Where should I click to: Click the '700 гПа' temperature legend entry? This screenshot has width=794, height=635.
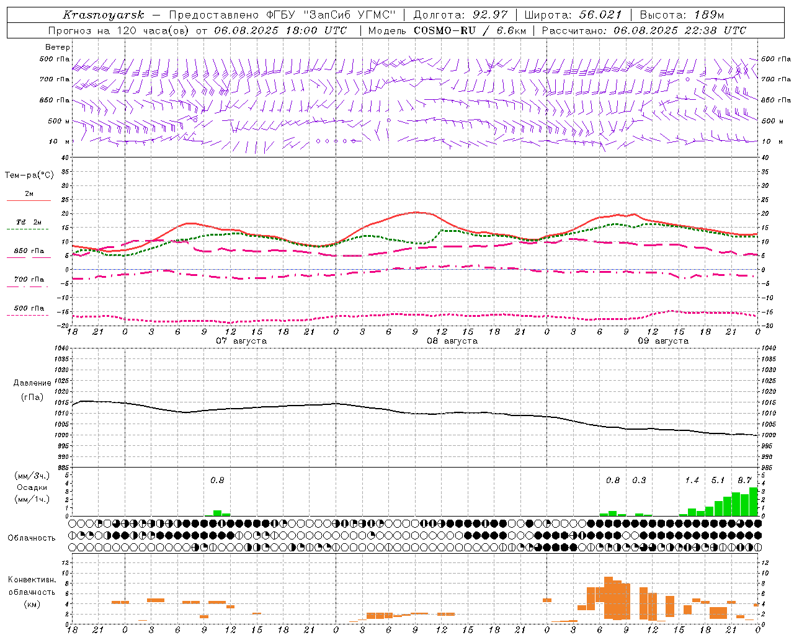[29, 280]
